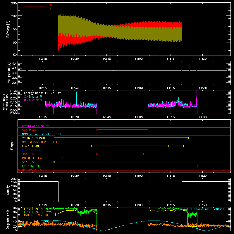Click the 0.30 tick on modulation axis
This screenshot has height=234, width=234.
13,91
